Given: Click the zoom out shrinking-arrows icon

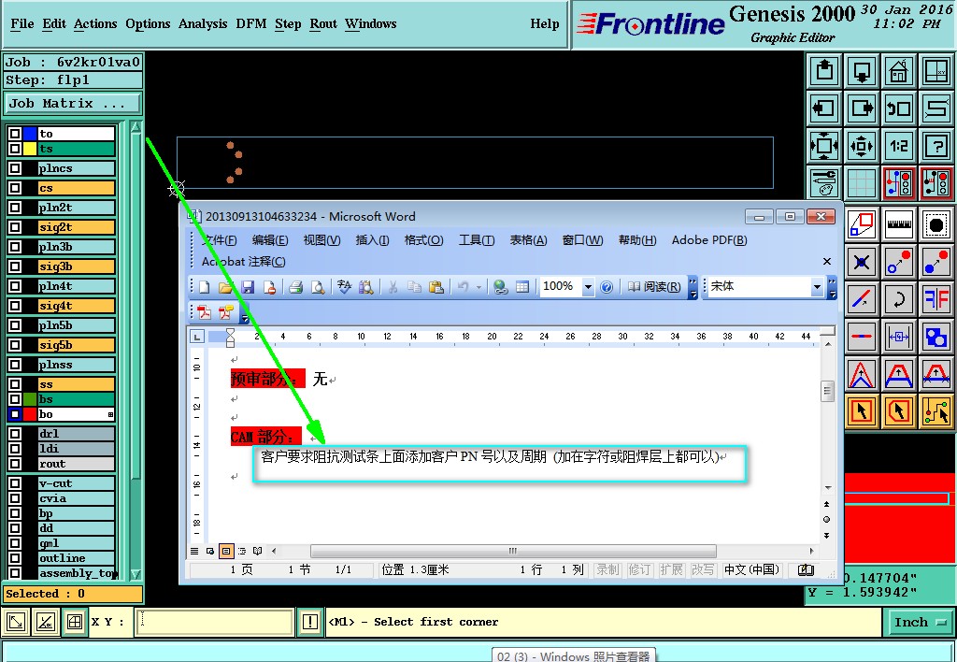Looking at the screenshot, I should 862,146.
